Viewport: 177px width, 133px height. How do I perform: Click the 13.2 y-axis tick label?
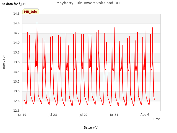[17, 81]
